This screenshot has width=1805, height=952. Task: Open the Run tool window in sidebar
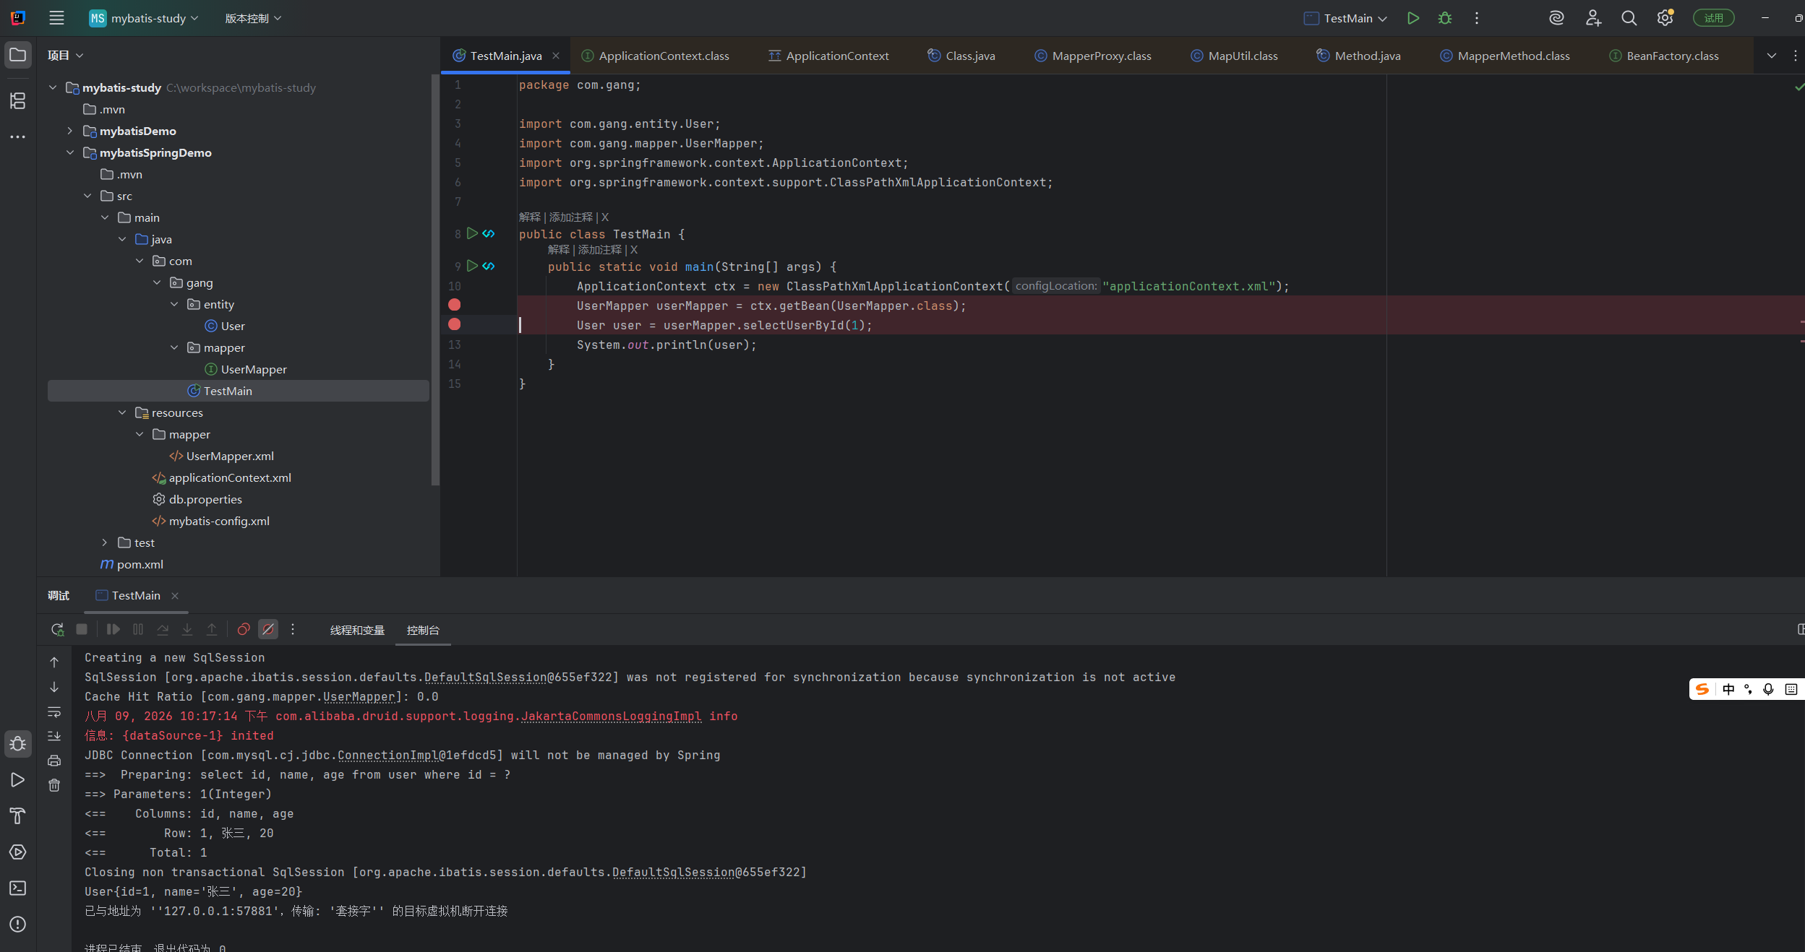point(18,780)
